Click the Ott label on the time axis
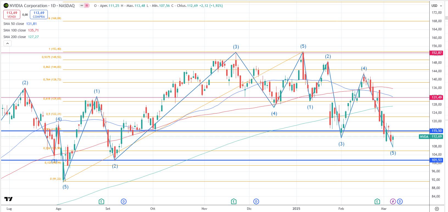This screenshot has width=448, height=212. (x=153, y=208)
